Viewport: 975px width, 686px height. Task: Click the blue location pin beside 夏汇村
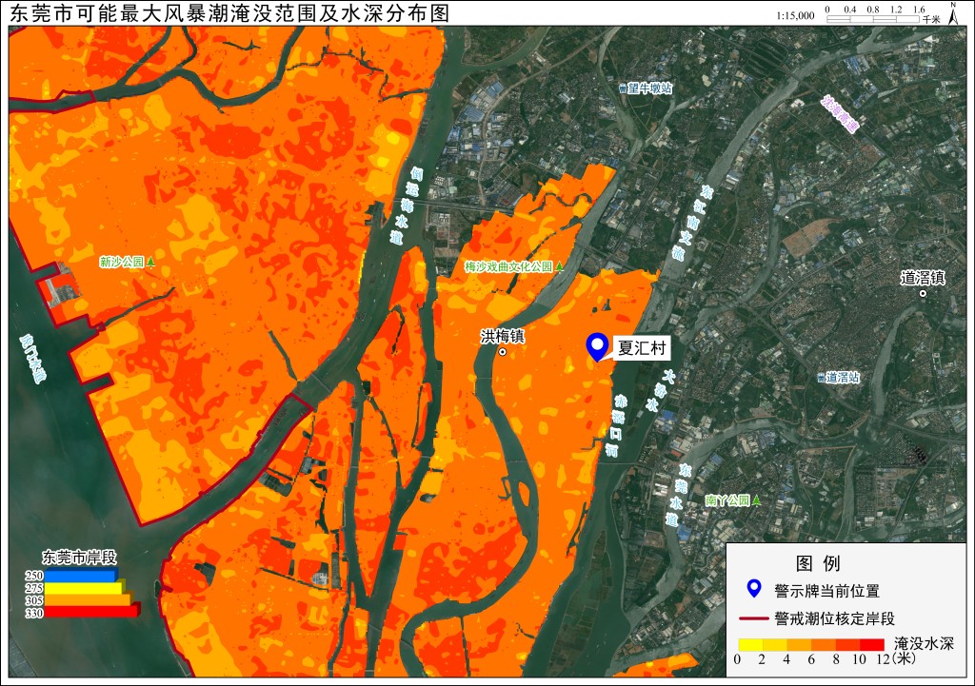598,346
